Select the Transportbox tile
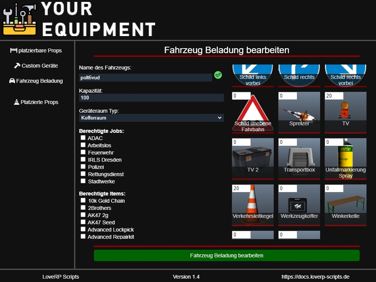Viewport: 376px width, 282px height. click(x=299, y=159)
